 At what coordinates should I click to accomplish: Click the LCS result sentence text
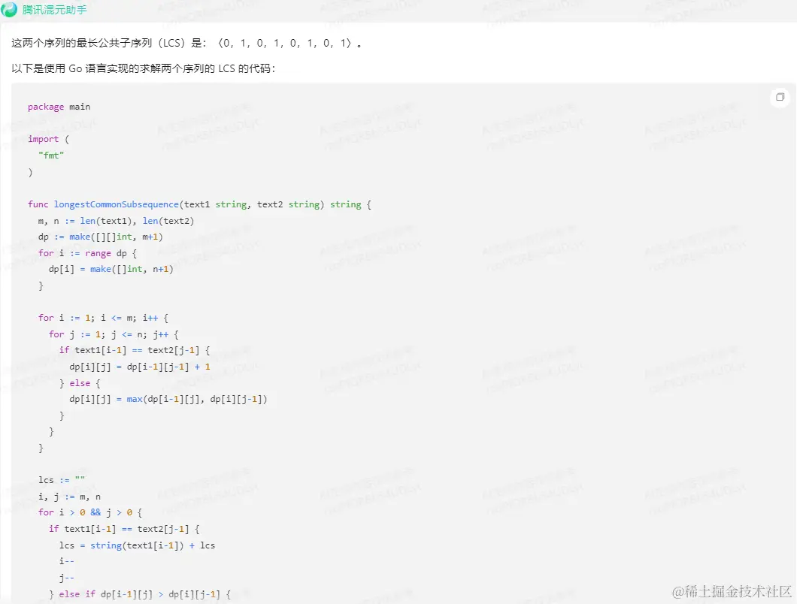click(186, 43)
